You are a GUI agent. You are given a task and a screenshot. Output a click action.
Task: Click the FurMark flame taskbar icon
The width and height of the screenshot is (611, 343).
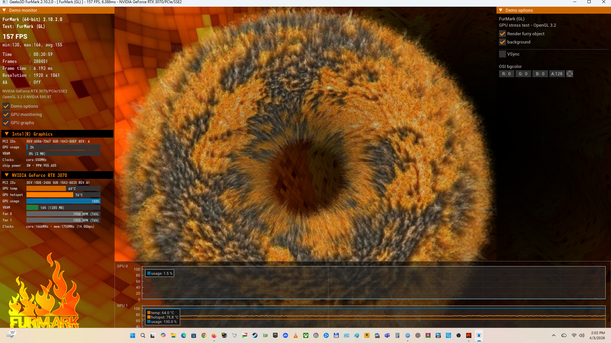pyautogui.click(x=469, y=335)
